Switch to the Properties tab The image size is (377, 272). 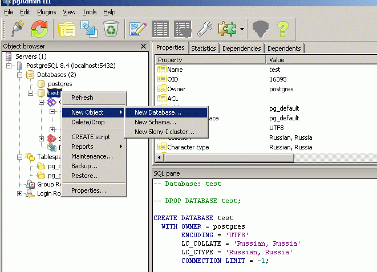point(170,47)
